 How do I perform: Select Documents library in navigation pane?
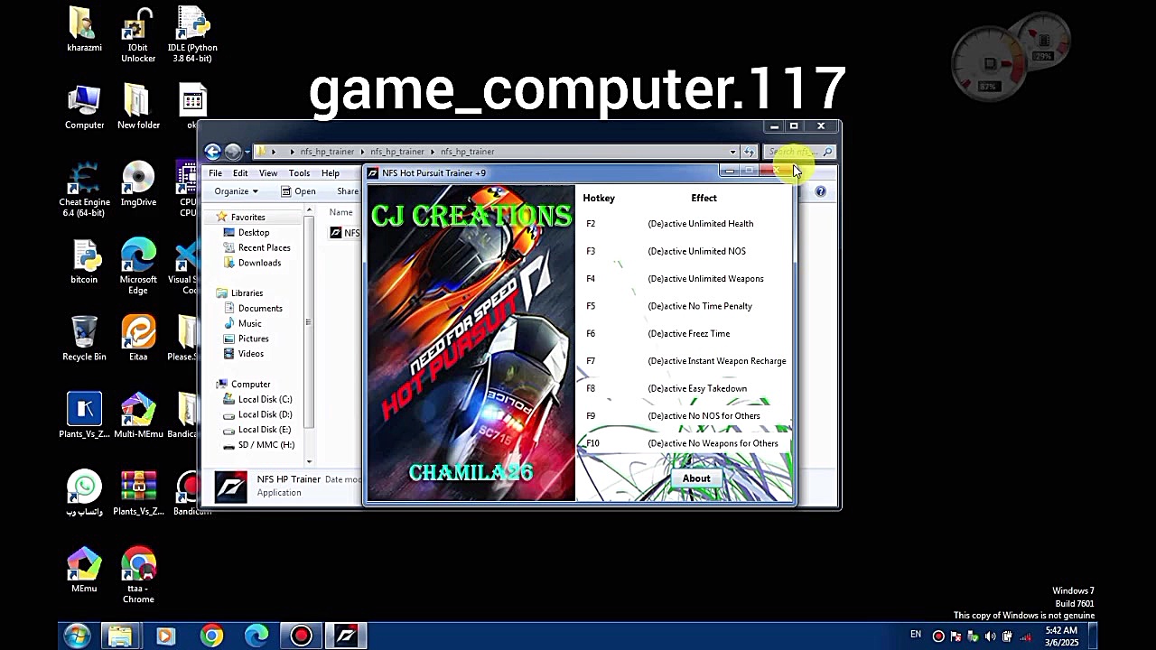260,309
